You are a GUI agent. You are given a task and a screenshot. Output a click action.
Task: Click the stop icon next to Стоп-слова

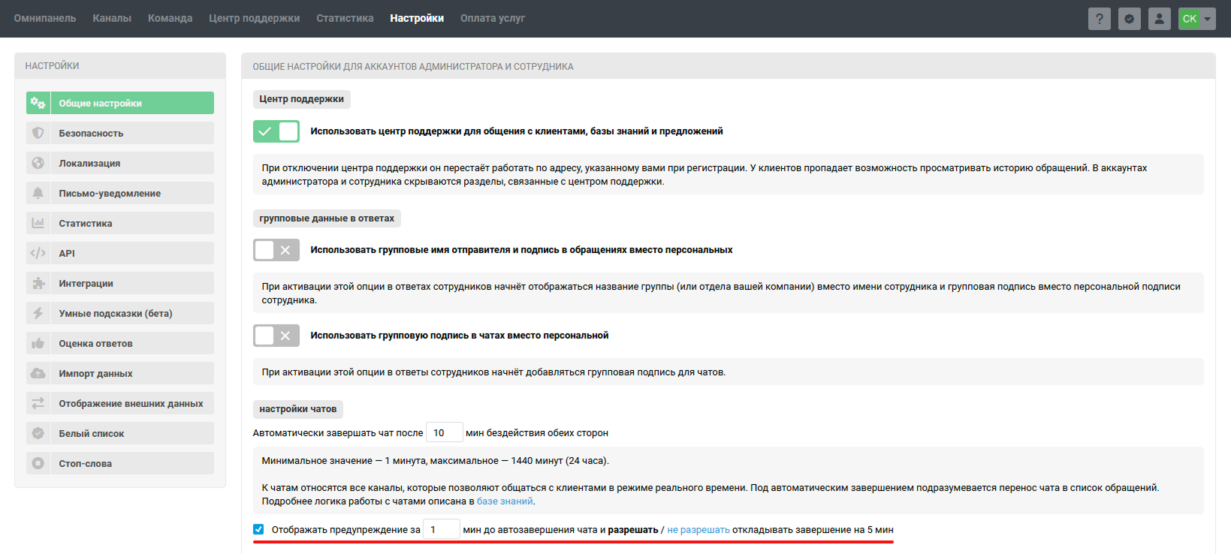click(x=38, y=463)
